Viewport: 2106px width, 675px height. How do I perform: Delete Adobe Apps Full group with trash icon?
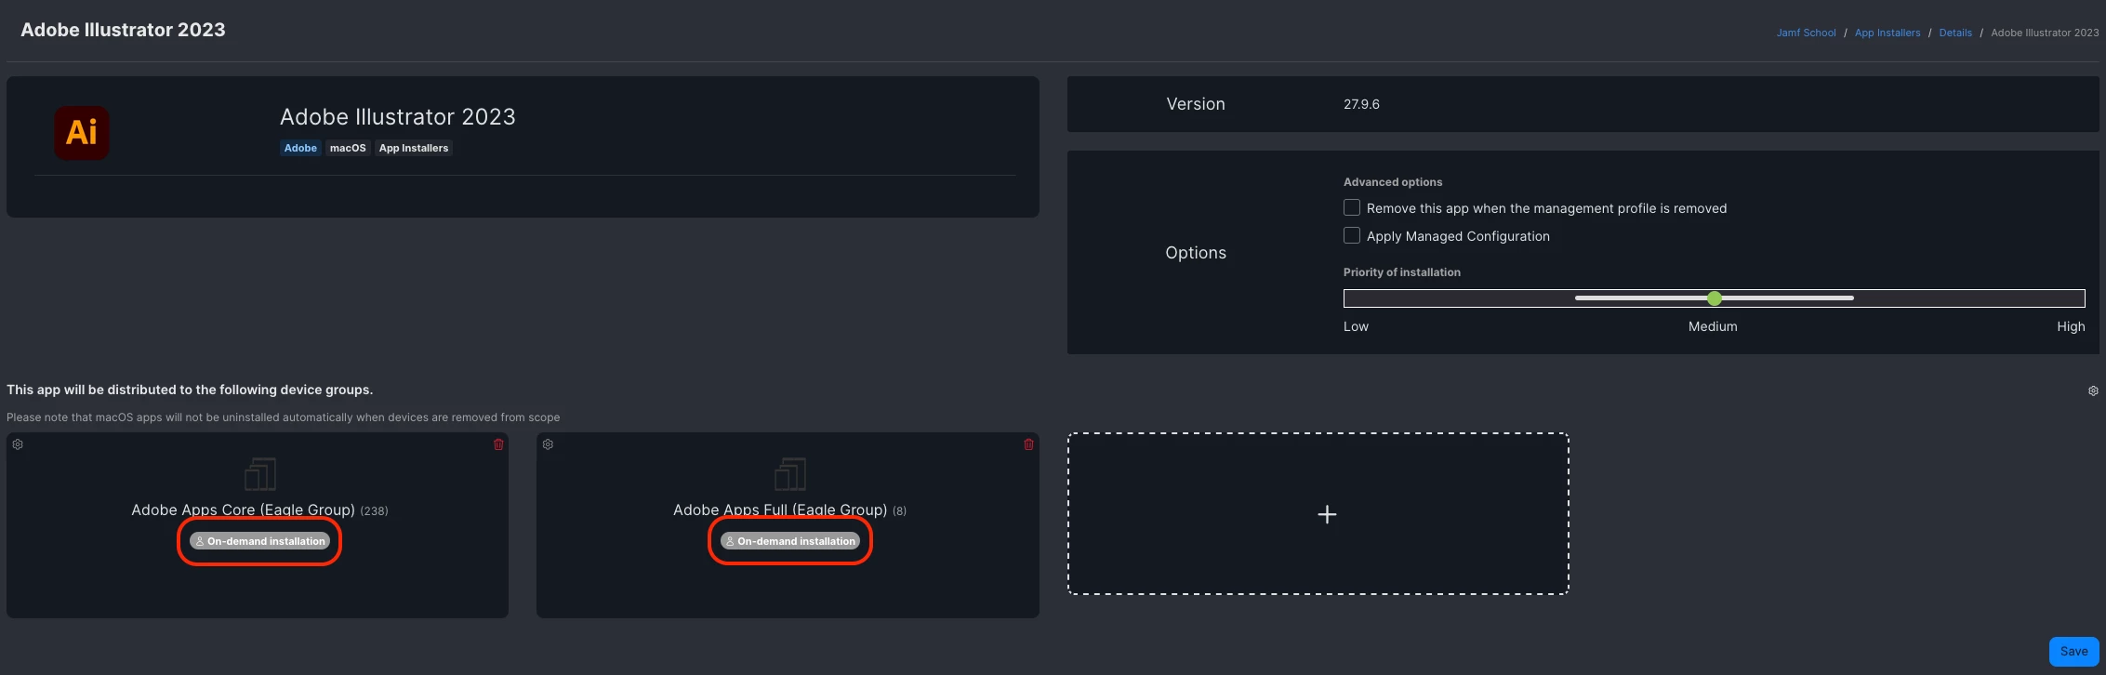[1028, 444]
